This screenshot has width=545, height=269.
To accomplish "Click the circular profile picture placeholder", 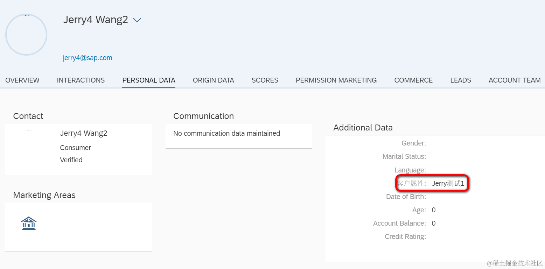I will 26,35.
